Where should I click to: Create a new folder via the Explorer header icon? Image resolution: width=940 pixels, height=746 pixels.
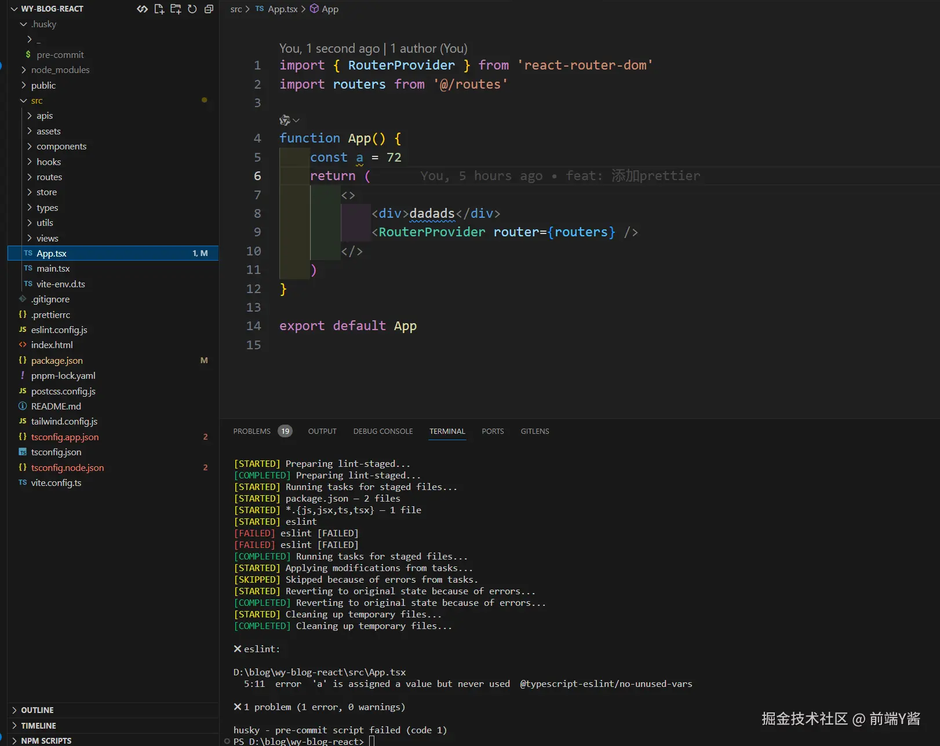tap(176, 9)
